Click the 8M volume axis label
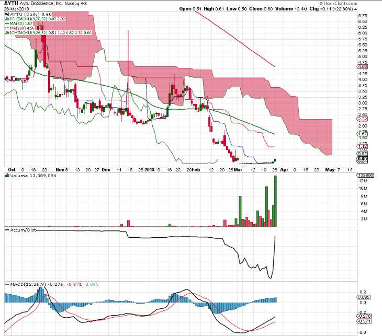 point(364,196)
